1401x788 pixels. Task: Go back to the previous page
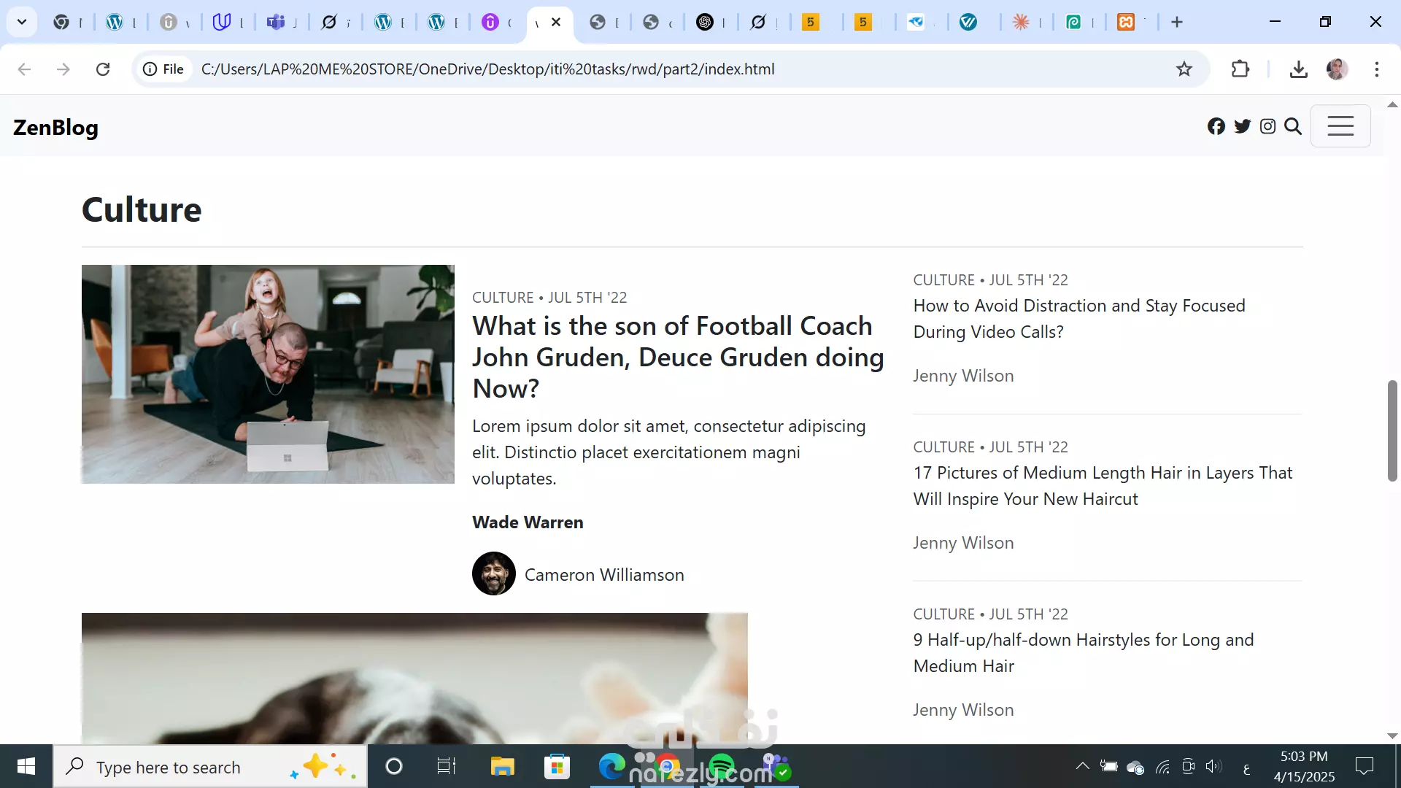point(24,69)
